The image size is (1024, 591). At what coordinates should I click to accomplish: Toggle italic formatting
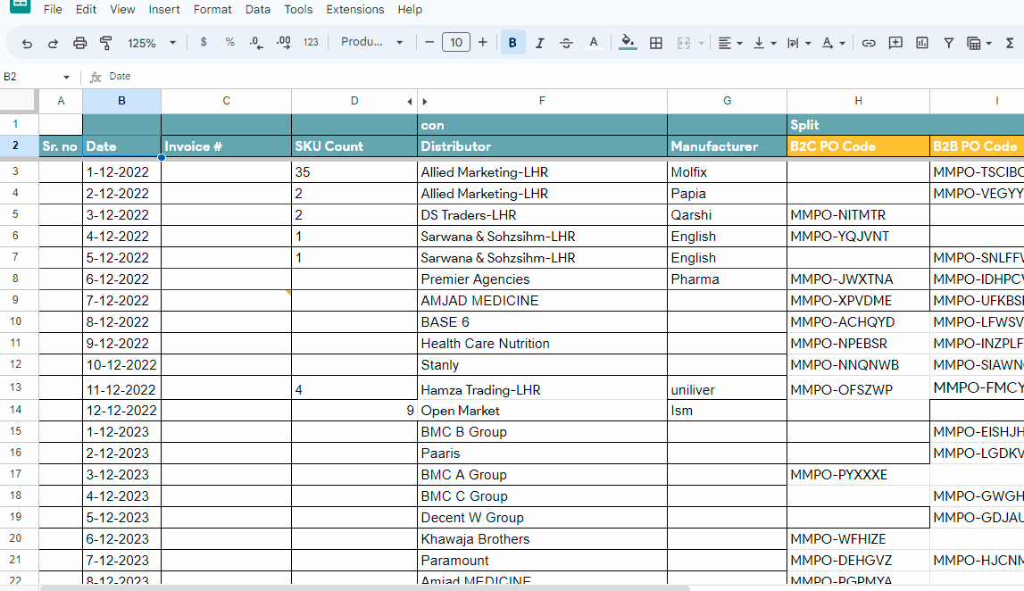(539, 43)
